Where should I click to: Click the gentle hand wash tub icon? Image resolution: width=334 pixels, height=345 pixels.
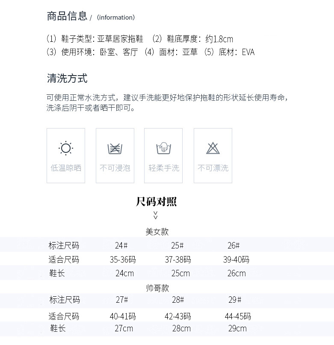(x=163, y=148)
